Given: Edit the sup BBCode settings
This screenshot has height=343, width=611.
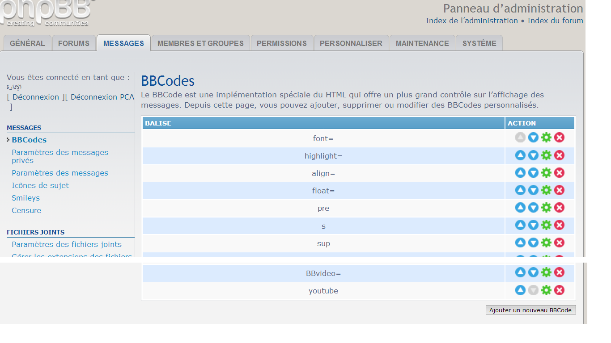Looking at the screenshot, I should click(546, 243).
